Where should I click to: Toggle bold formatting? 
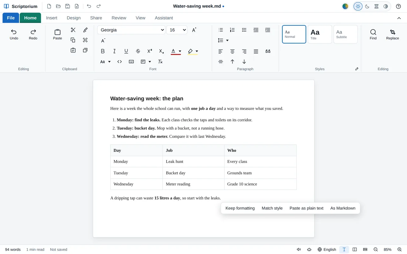click(x=103, y=51)
